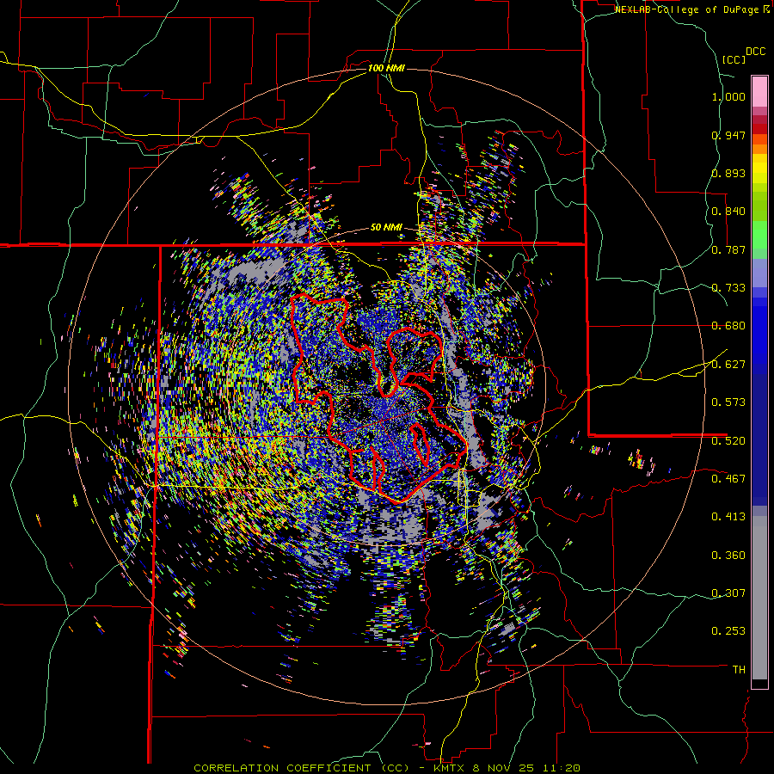Click the 0.680 scale value
Image resolution: width=774 pixels, height=774 pixels.
point(728,326)
